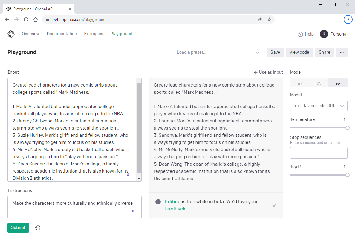Dismiss the Editing beta notice

click(x=274, y=206)
